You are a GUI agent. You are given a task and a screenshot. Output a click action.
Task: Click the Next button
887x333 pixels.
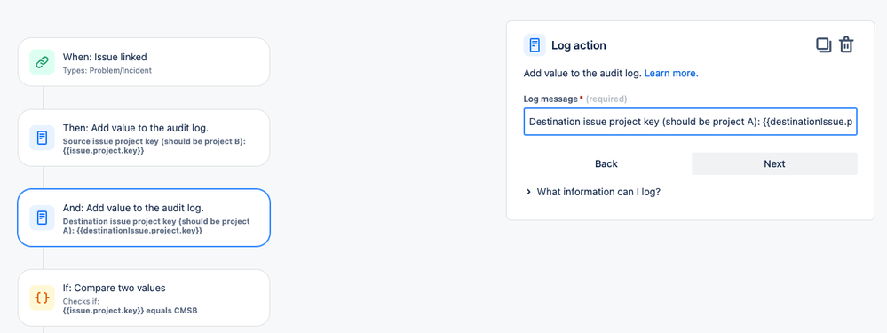click(x=774, y=164)
